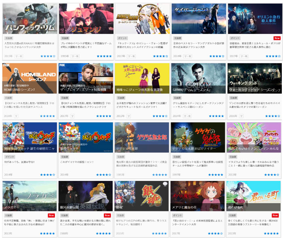Click the 字 tag on ウォーキング・デッド card
The width and height of the screenshot is (283, 238).
pos(241,116)
